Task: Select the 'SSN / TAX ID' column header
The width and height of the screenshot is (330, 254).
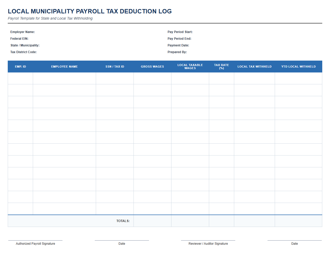Action: [115, 67]
